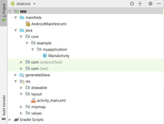164x124 pixels.
Task: Click the example package icon
Action: pyautogui.click(x=33, y=43)
